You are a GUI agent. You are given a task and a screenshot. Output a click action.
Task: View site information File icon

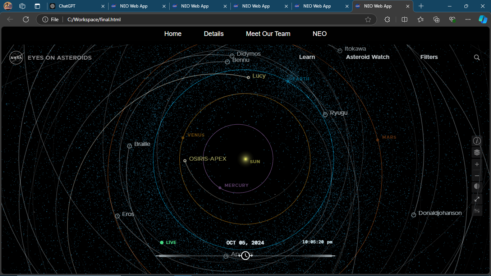coord(50,19)
